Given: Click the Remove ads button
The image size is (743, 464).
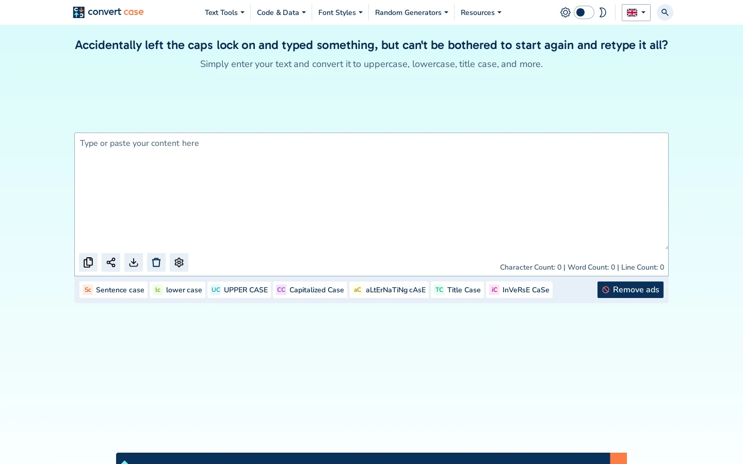Looking at the screenshot, I should (x=631, y=290).
